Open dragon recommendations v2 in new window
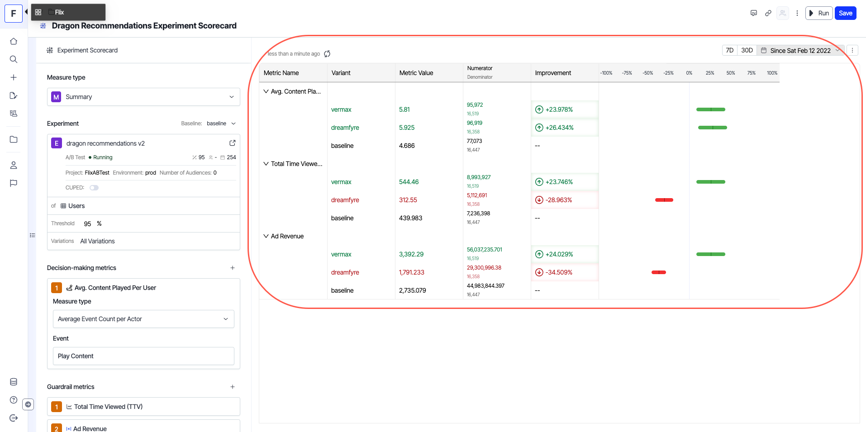Screen dimensions: 866x432 pos(233,143)
